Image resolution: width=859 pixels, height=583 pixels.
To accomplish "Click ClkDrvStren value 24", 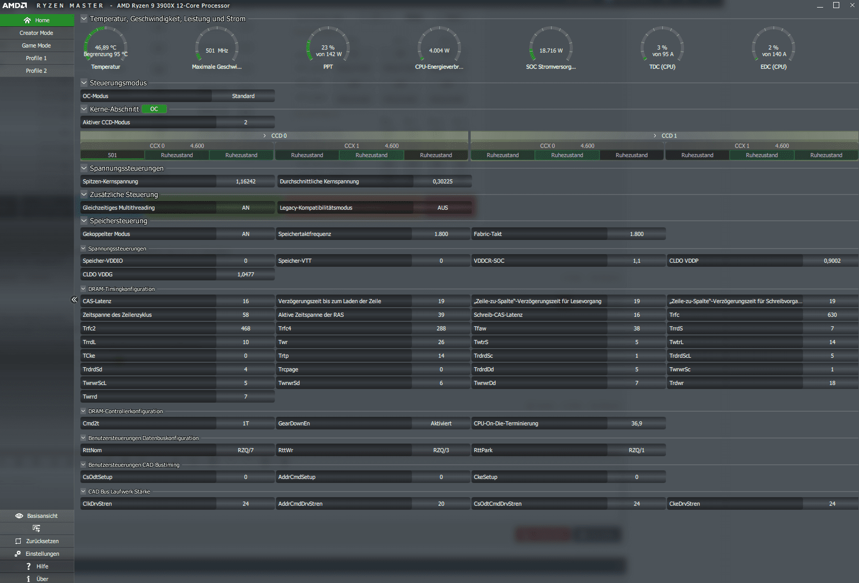I will tap(246, 504).
